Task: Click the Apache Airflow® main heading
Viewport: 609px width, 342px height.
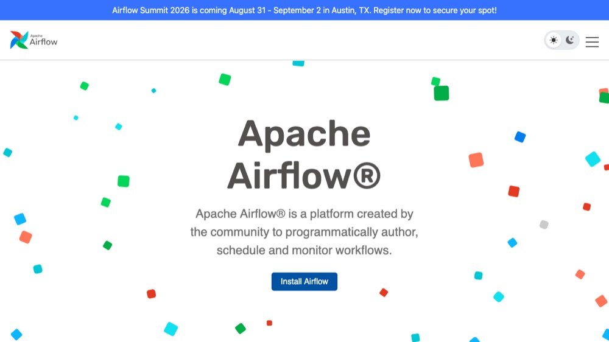Action: 304,154
